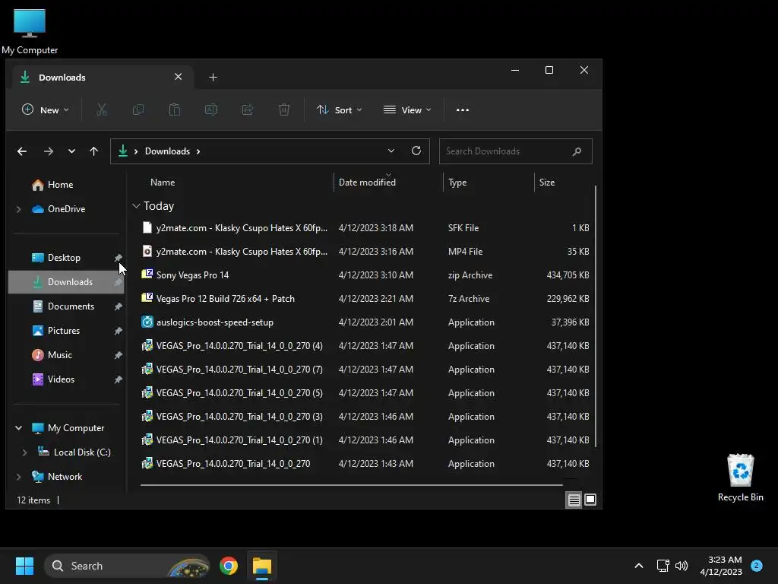Click the Delete trash can icon
Screen dimensions: 778x584
(284, 109)
